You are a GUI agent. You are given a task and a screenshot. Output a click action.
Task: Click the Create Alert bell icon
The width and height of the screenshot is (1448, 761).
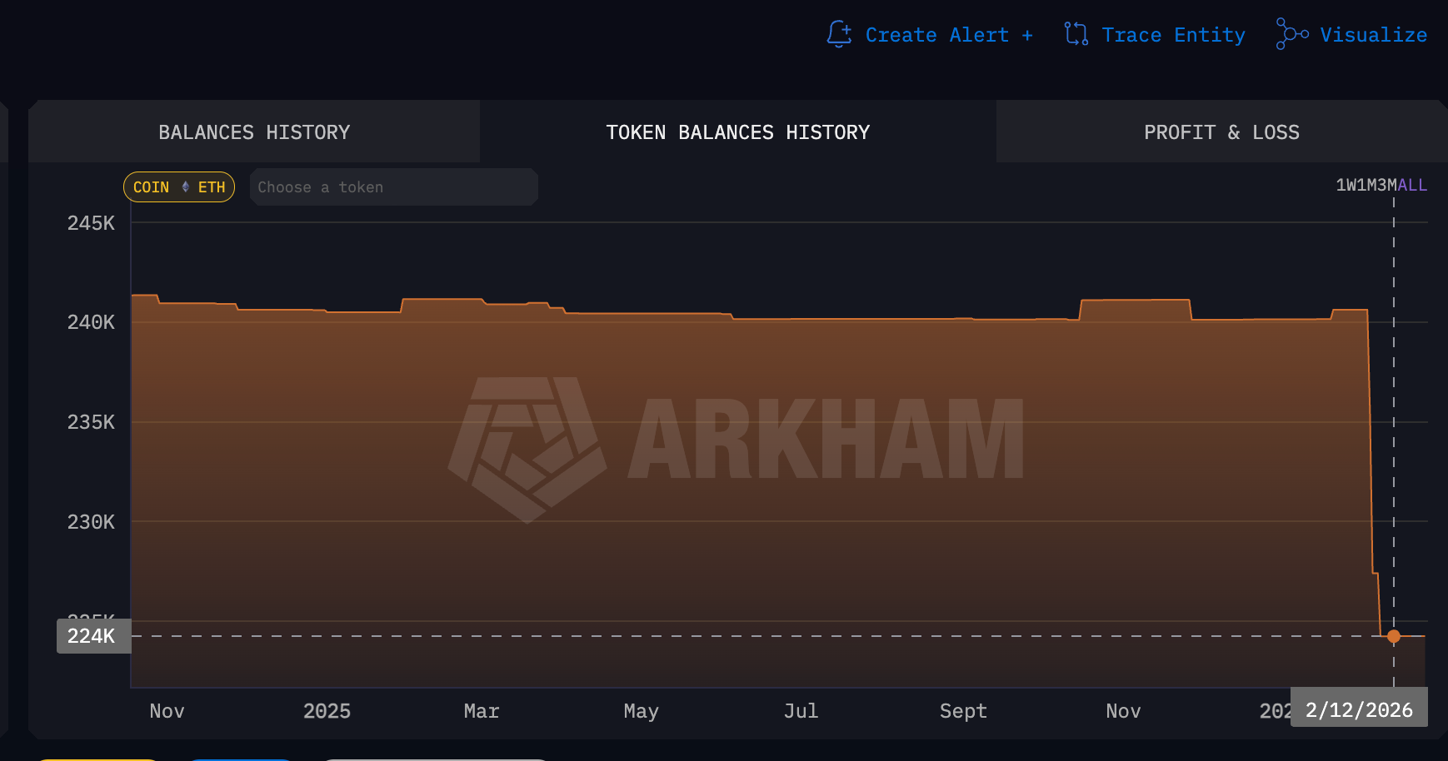[839, 34]
